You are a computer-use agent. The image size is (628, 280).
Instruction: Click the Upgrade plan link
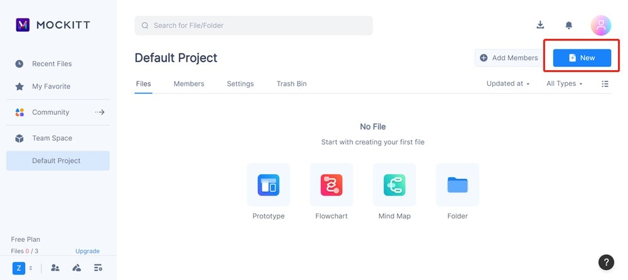coord(88,251)
